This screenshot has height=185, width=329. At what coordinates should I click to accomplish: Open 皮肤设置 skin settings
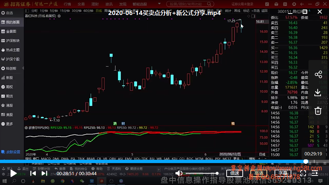point(11,152)
